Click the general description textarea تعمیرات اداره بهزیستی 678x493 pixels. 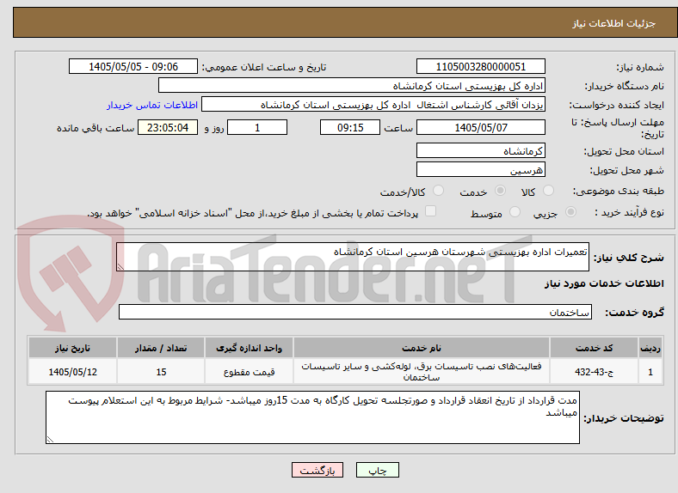(x=353, y=257)
